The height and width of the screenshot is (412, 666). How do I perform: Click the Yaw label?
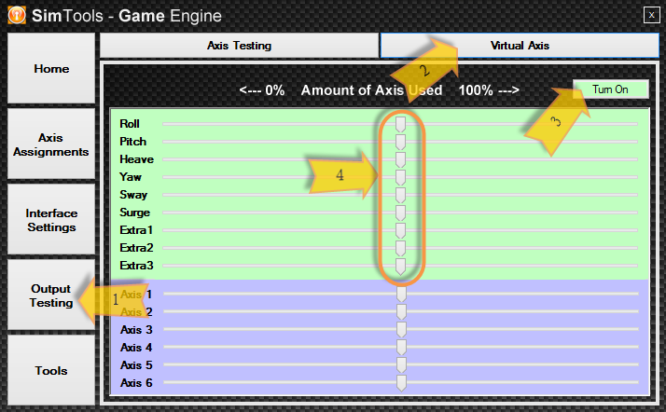click(130, 177)
